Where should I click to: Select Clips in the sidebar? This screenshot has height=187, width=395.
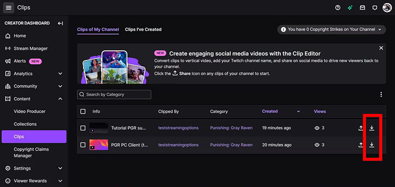click(34, 136)
